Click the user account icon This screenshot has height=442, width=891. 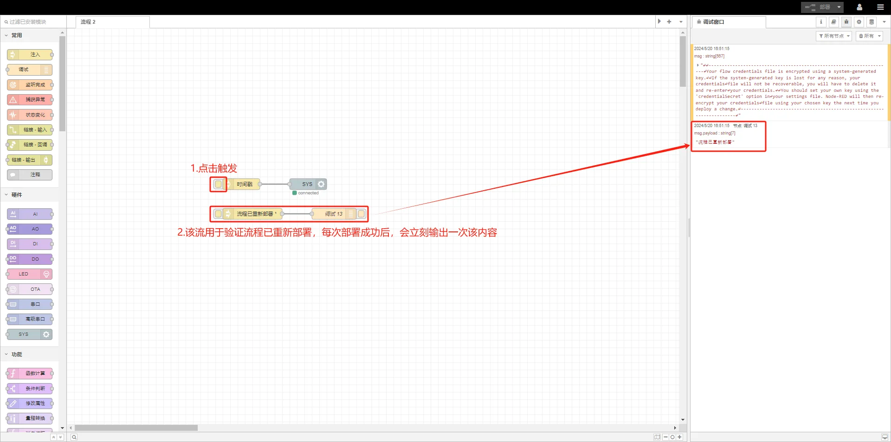859,7
